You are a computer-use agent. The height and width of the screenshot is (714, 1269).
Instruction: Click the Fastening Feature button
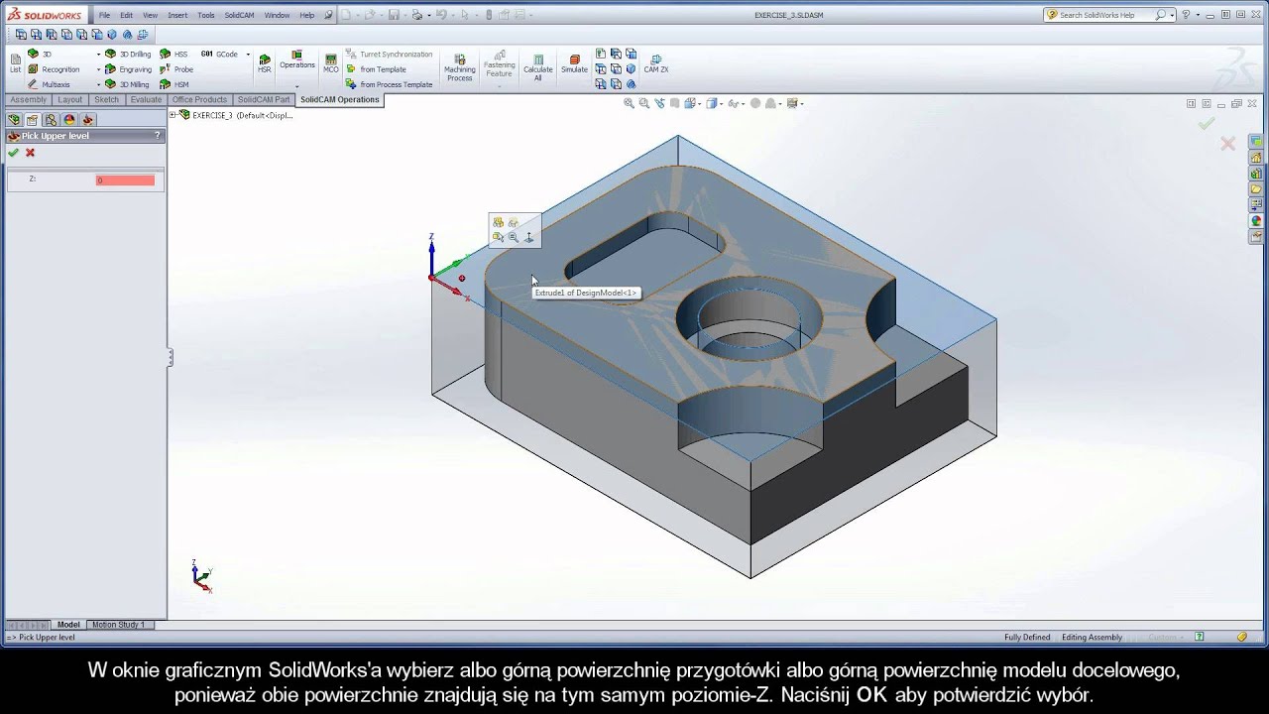(499, 67)
